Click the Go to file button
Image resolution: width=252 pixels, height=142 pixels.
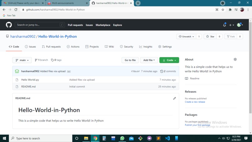130,60
